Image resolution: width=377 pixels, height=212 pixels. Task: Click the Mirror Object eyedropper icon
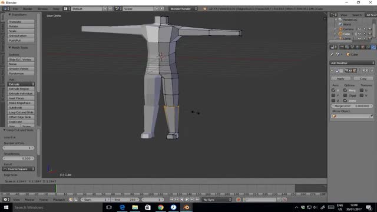coord(372,116)
